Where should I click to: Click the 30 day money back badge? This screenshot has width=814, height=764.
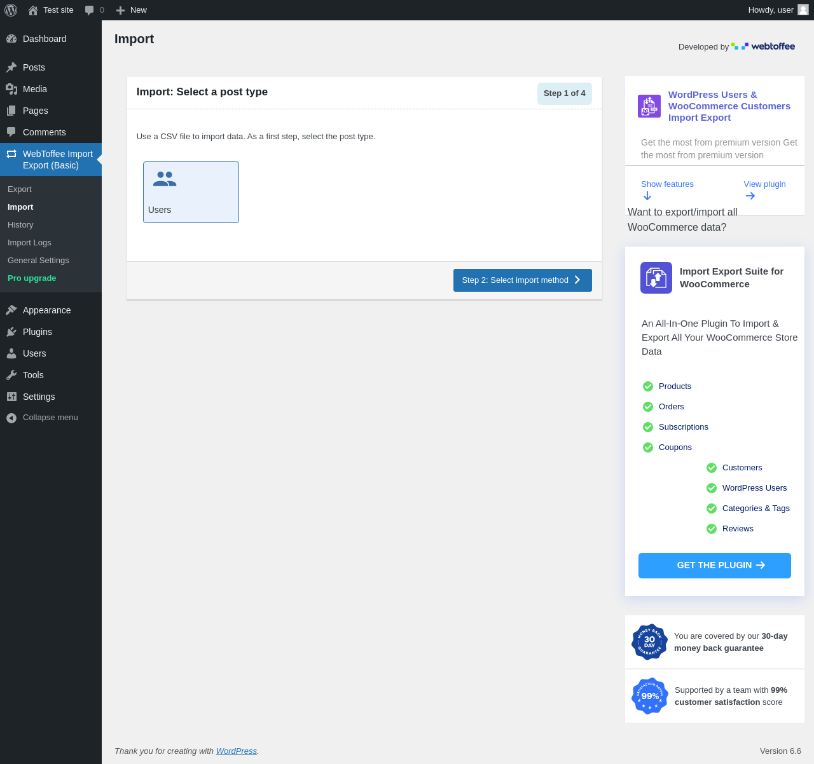pyautogui.click(x=649, y=642)
